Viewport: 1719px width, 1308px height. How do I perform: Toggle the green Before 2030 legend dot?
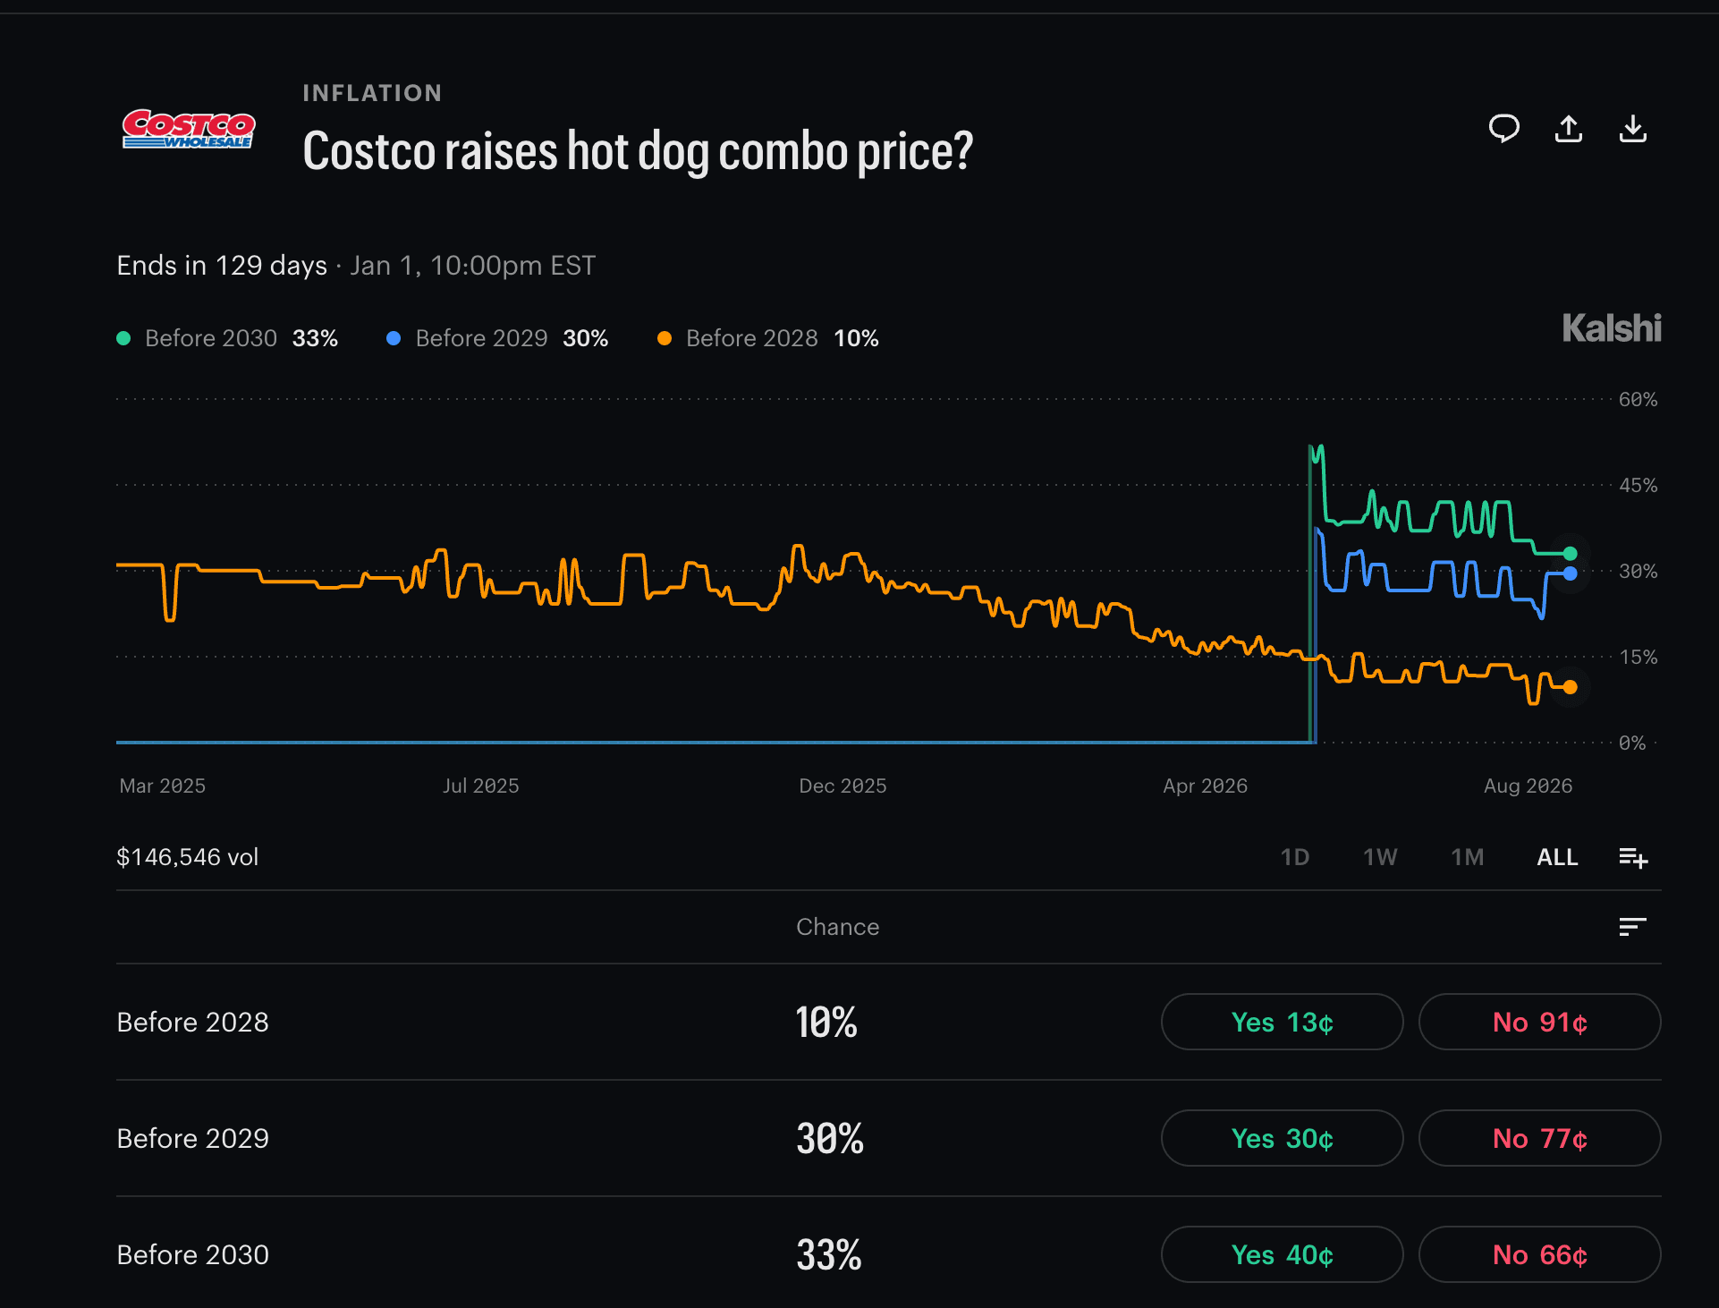coord(124,338)
